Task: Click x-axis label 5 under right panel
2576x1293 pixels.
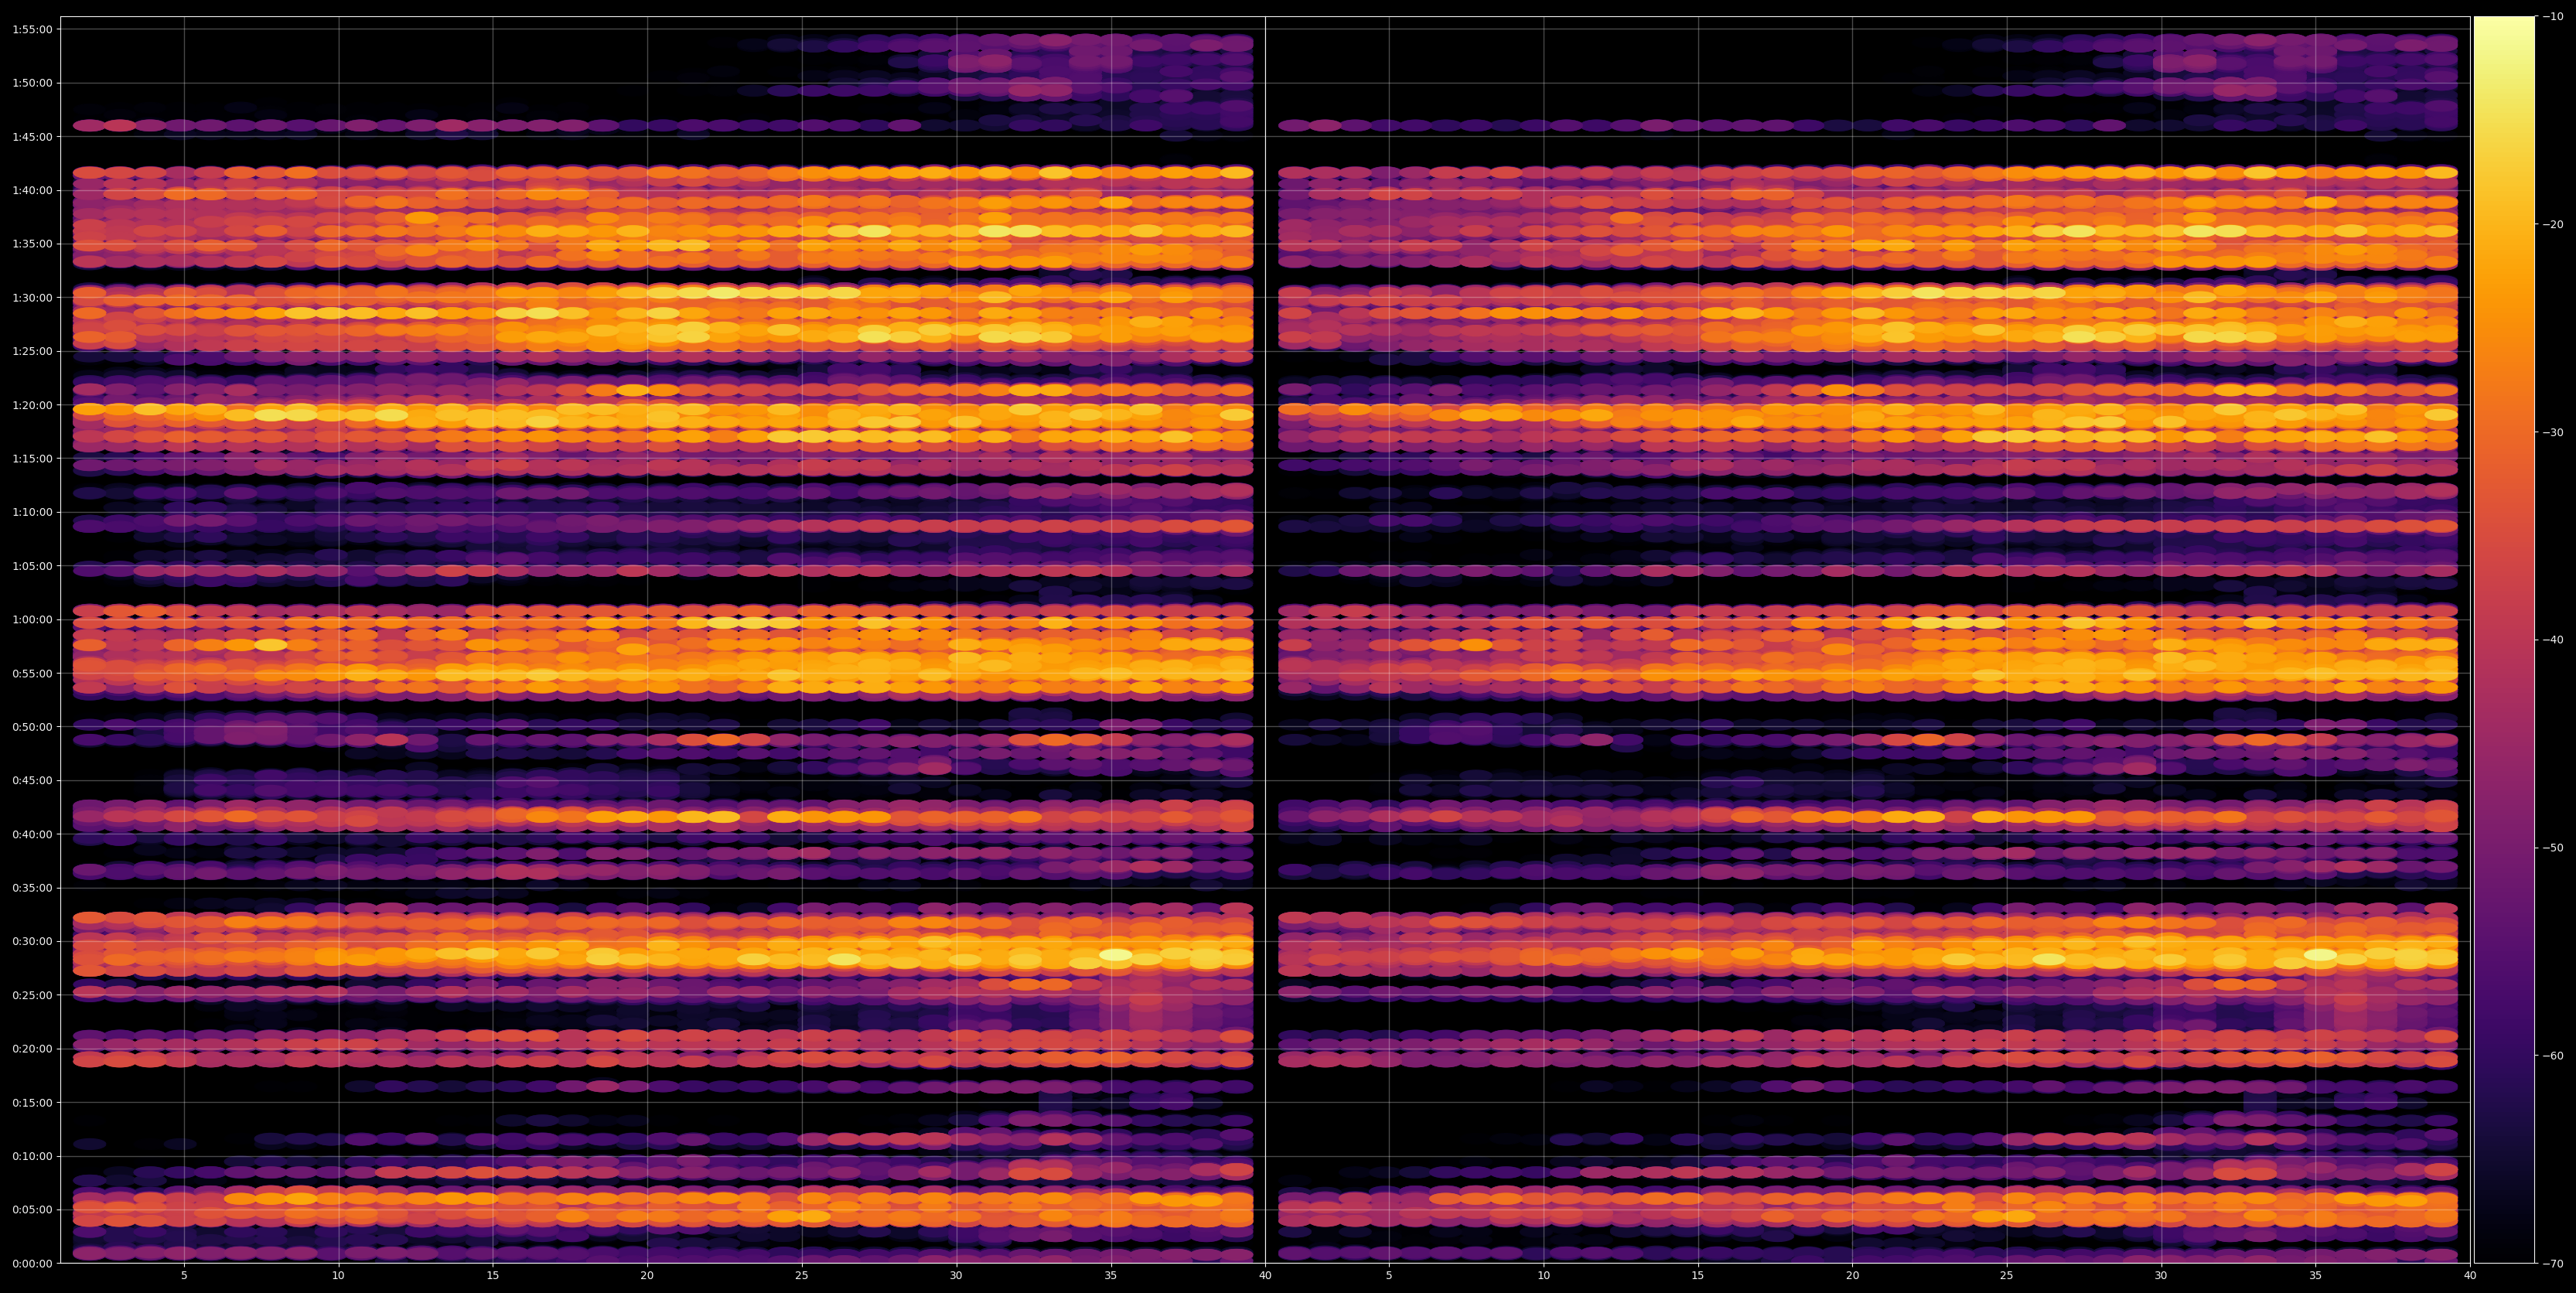Action: 1389,1276
